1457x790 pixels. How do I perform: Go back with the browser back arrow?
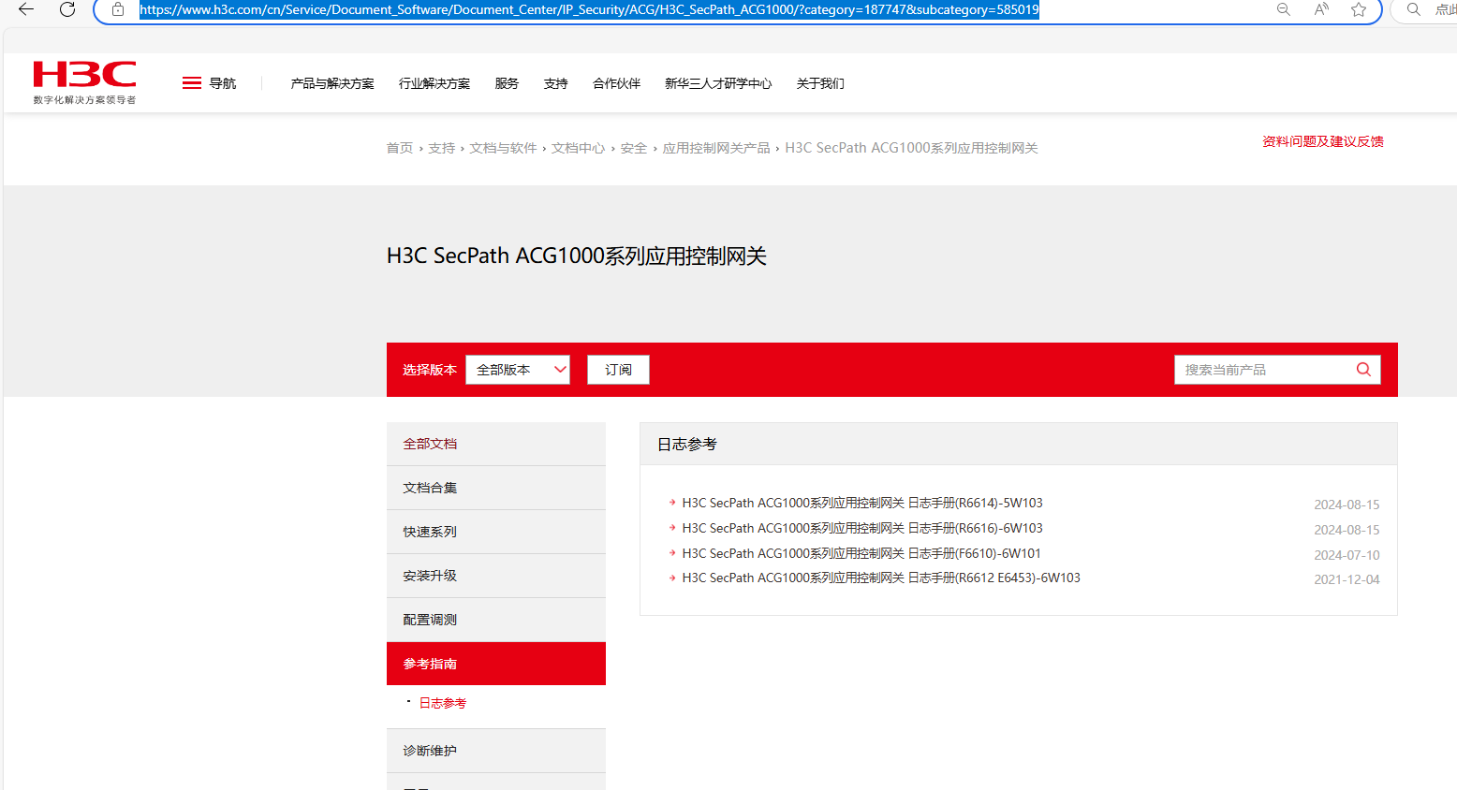click(26, 9)
